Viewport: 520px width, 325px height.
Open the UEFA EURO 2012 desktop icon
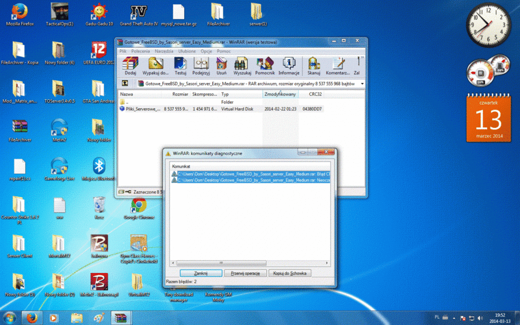(99, 54)
